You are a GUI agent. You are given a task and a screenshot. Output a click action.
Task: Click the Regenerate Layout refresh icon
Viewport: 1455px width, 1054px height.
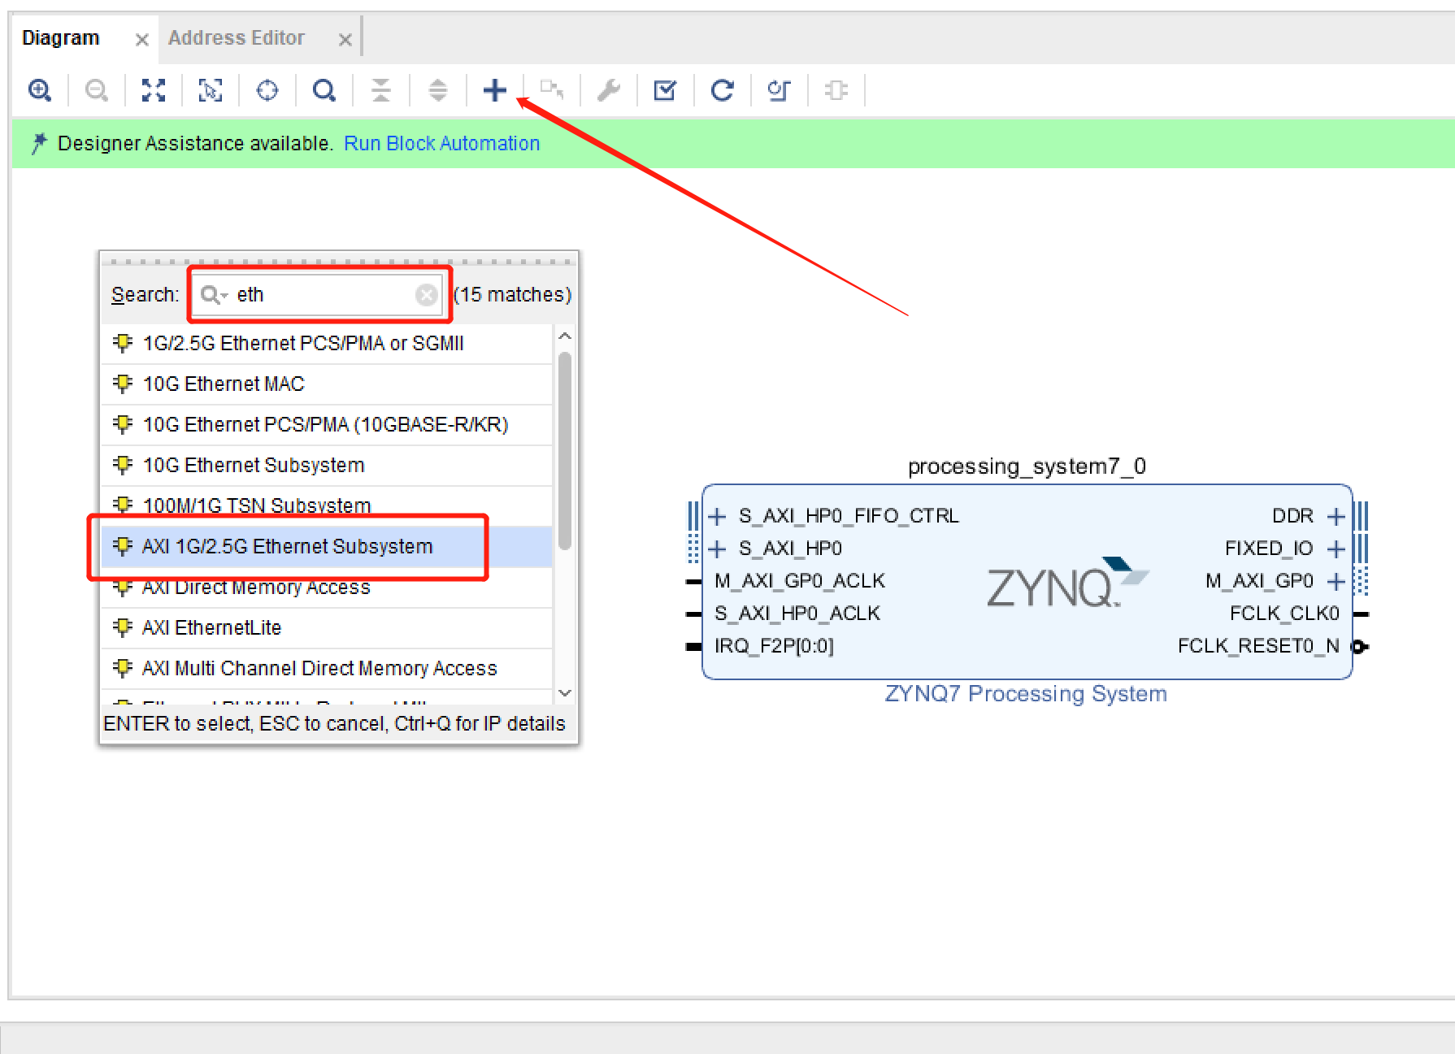pos(723,90)
